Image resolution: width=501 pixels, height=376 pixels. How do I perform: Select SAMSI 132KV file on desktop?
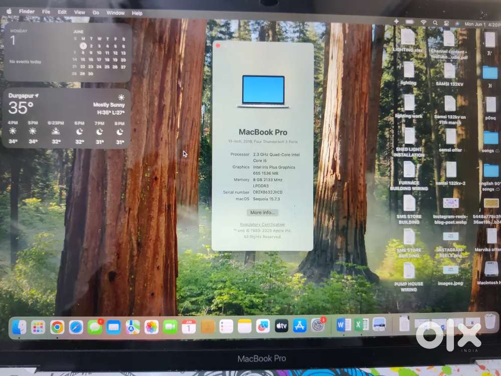pyautogui.click(x=449, y=75)
